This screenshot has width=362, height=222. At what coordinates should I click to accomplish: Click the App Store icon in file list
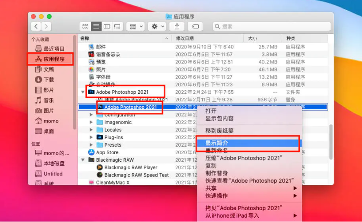pyautogui.click(x=91, y=152)
